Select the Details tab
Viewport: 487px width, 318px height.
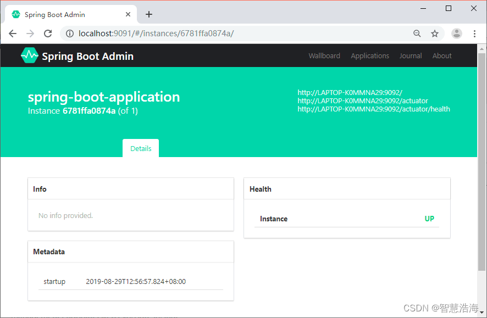pos(141,148)
